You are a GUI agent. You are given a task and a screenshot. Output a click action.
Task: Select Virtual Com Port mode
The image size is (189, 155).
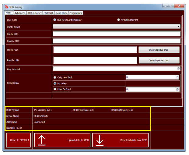(x=118, y=20)
